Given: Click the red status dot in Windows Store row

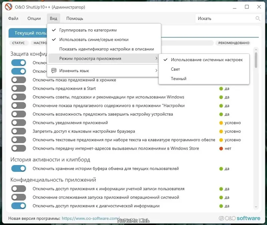Looking at the screenshot, I should [221, 149].
